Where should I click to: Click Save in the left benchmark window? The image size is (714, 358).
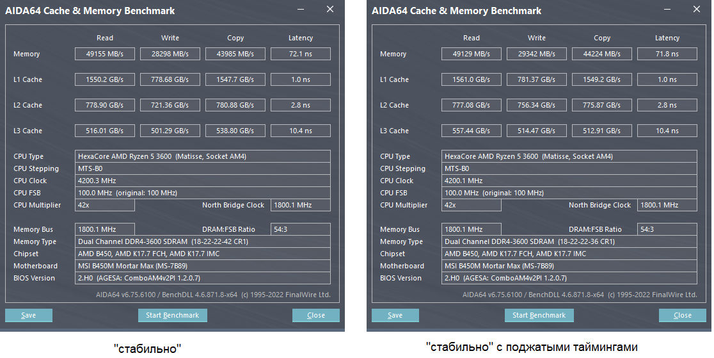coord(29,315)
